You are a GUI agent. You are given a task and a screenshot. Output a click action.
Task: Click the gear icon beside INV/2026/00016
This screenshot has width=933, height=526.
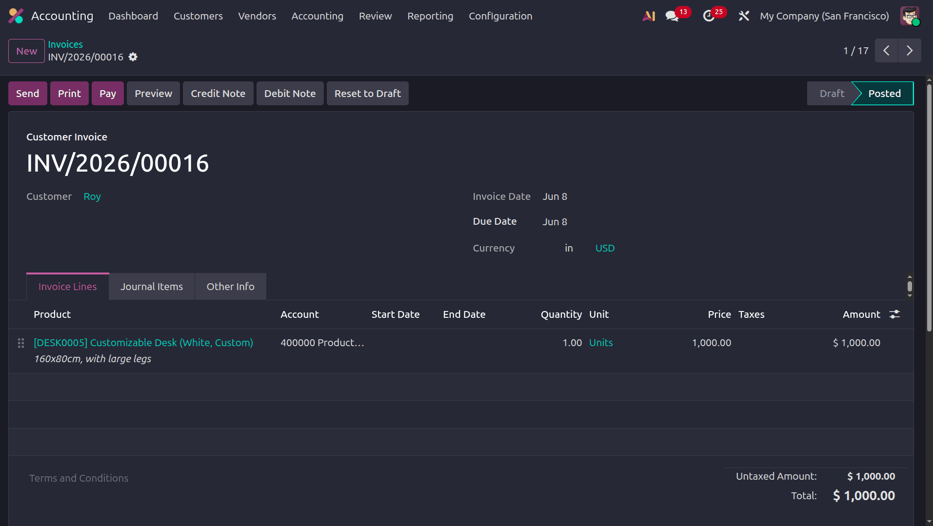[x=133, y=57]
